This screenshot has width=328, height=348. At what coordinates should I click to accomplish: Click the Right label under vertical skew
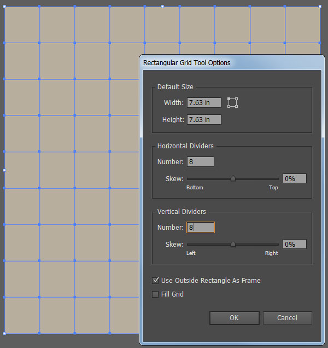(x=272, y=253)
